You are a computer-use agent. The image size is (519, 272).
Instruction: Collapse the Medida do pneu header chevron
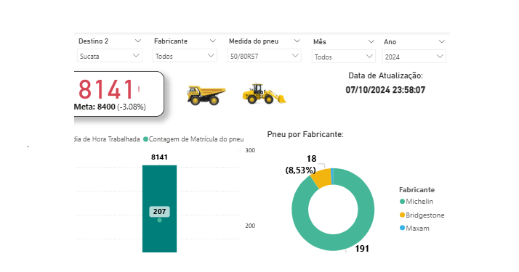[x=297, y=41]
